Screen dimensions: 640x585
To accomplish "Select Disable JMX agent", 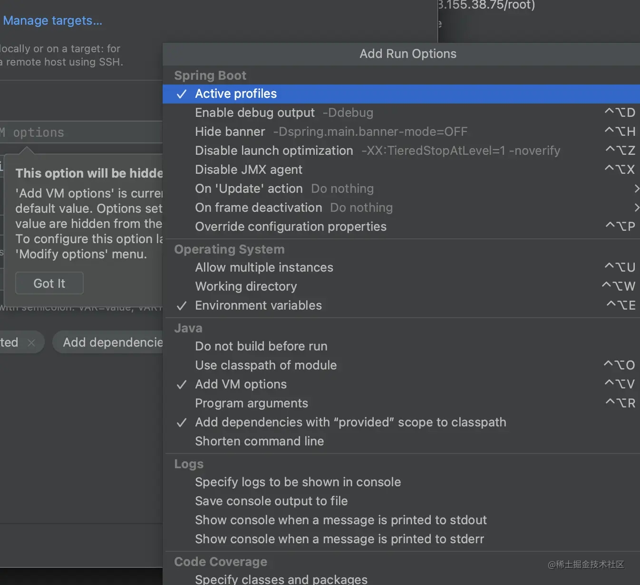I will coord(401,170).
